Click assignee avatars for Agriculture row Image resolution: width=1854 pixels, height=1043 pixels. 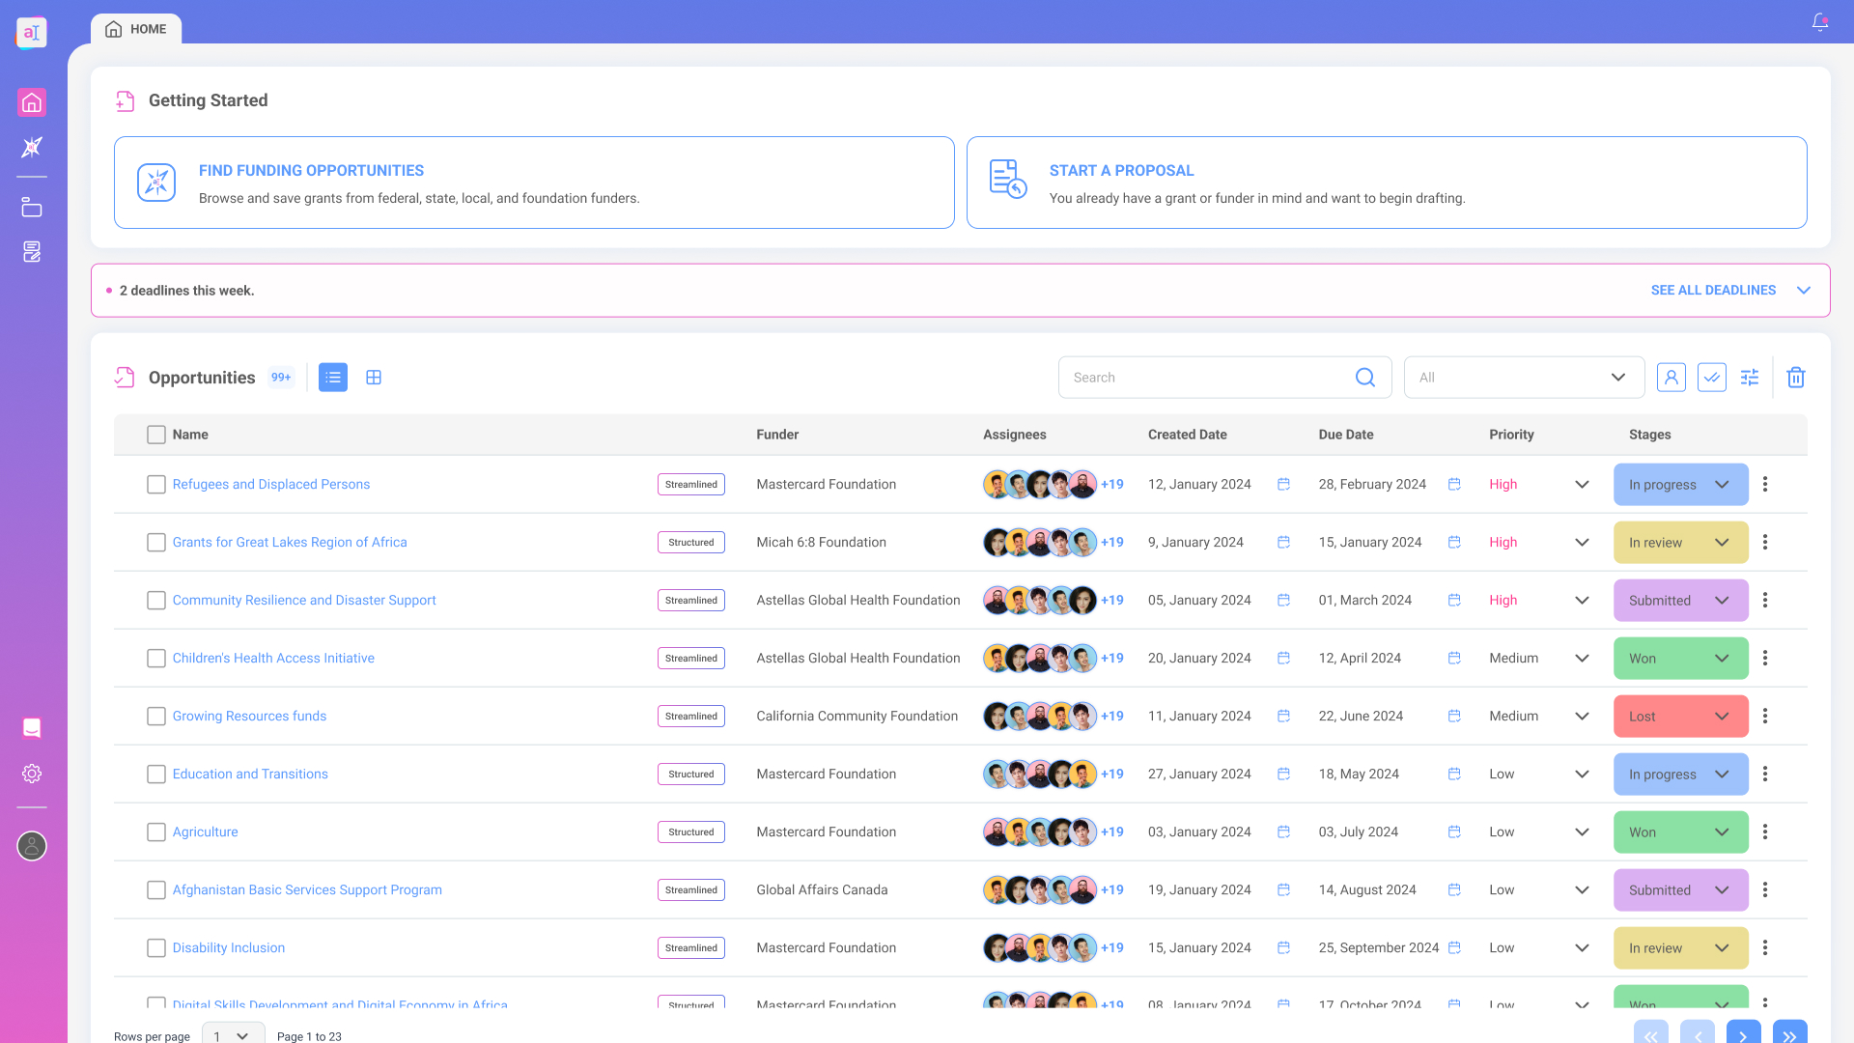pos(1040,832)
